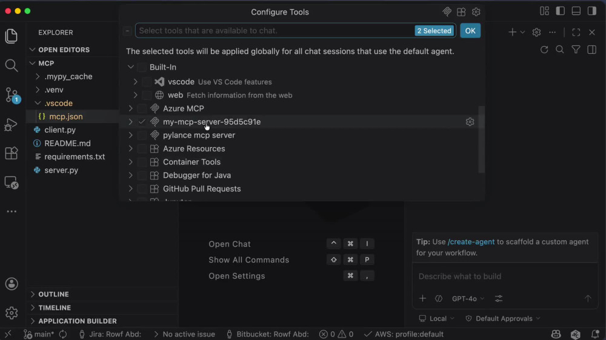The image size is (606, 340).
Task: Click the magnifier icon beside refresh
Action: [559, 50]
